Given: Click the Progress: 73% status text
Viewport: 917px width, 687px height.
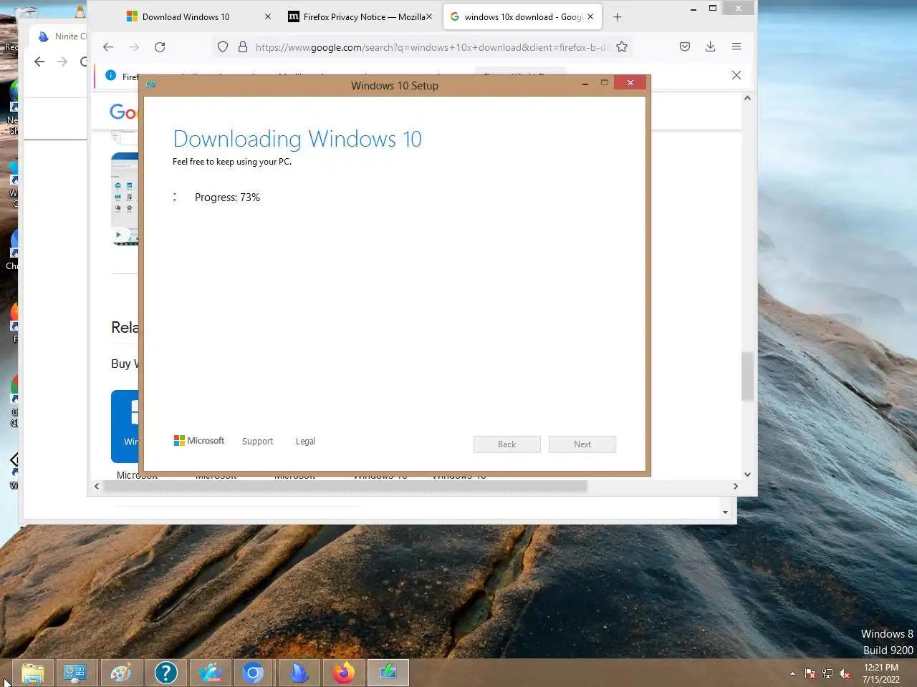Looking at the screenshot, I should click(227, 198).
